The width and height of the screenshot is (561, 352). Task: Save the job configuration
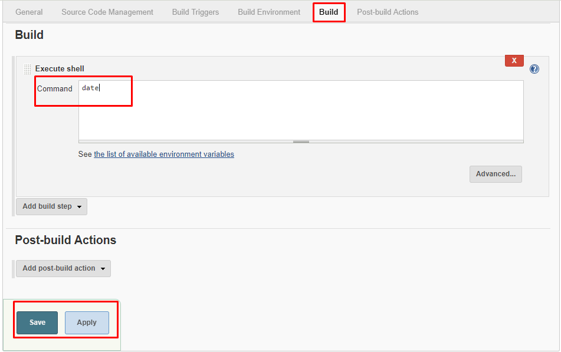click(37, 323)
